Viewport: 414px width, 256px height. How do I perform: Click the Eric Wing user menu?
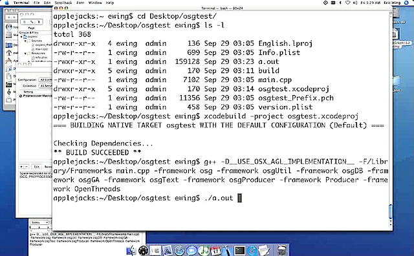pos(392,3)
